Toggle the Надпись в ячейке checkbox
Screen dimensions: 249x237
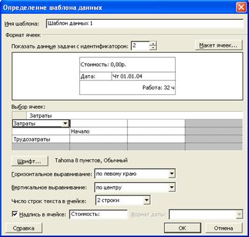pos(15,213)
